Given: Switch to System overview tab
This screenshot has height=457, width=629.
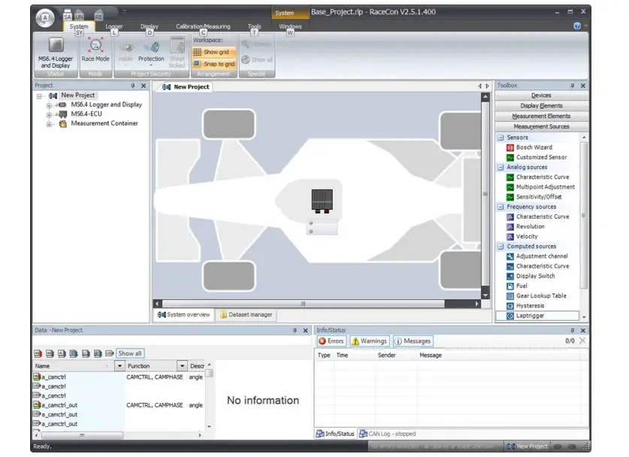Looking at the screenshot, I should tap(183, 315).
